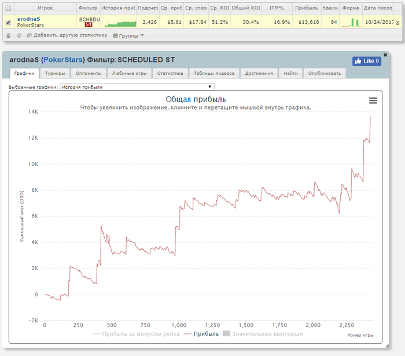This screenshot has height=356, width=405.
Task: Switch to the Оппоненты tab
Action: (89, 73)
